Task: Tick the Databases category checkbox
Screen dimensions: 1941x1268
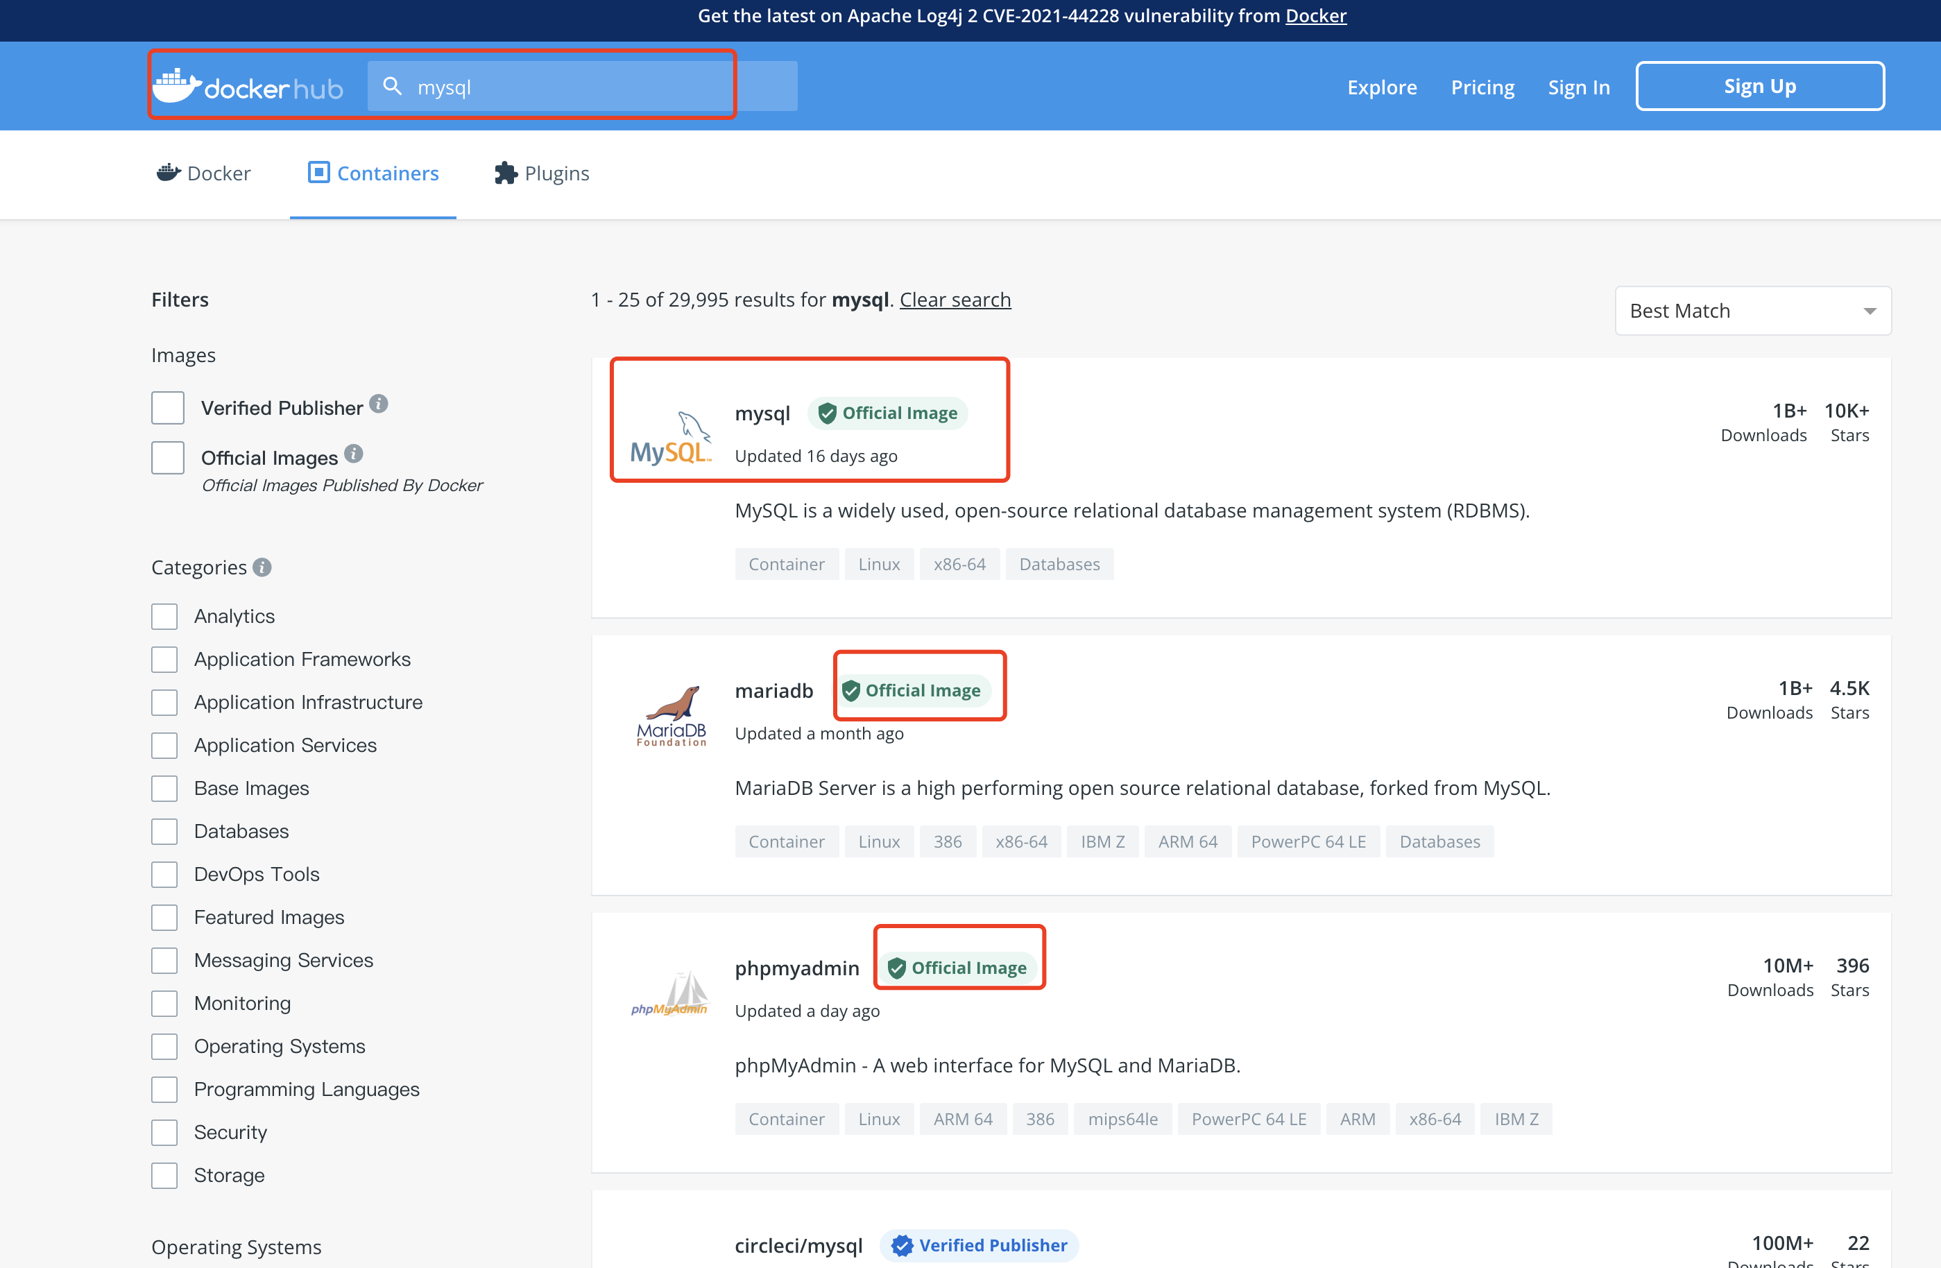Action: [164, 831]
